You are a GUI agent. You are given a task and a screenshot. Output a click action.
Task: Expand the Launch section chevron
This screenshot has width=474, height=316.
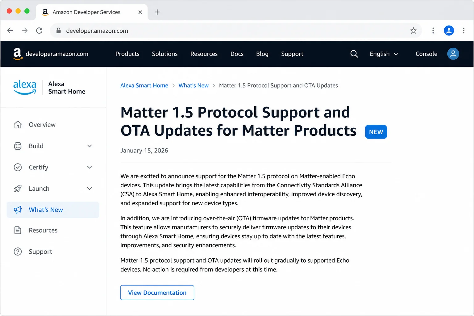89,189
